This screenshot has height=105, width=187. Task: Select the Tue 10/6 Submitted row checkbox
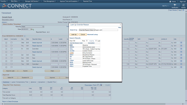coord(6,64)
